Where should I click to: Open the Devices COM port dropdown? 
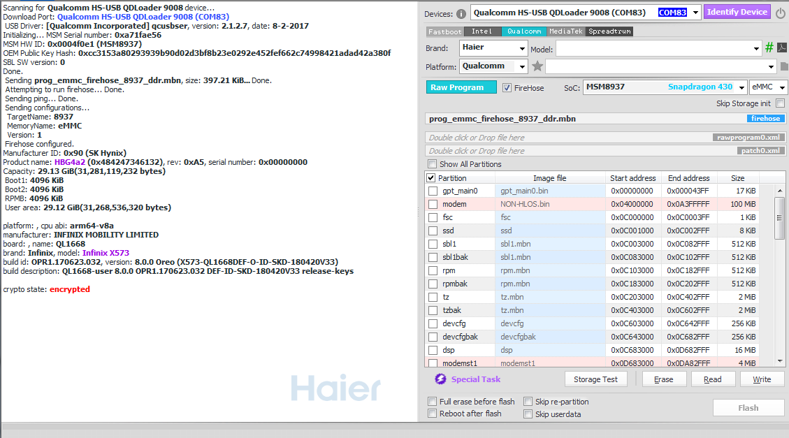tap(695, 13)
